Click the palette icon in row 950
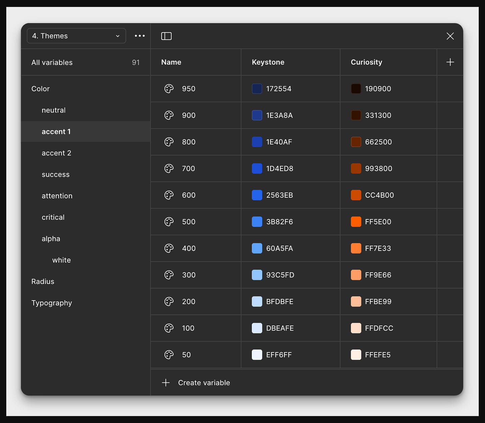The width and height of the screenshot is (485, 423). 169,89
